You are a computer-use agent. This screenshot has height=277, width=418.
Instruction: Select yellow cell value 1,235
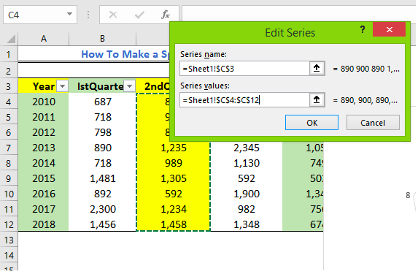[174, 148]
